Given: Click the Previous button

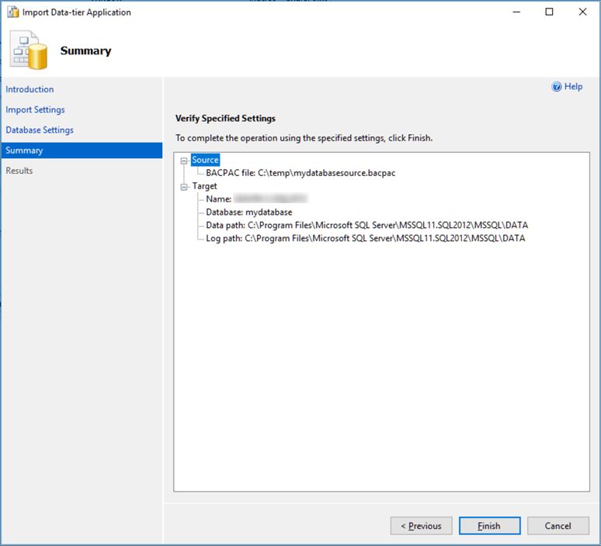Looking at the screenshot, I should 421,526.
